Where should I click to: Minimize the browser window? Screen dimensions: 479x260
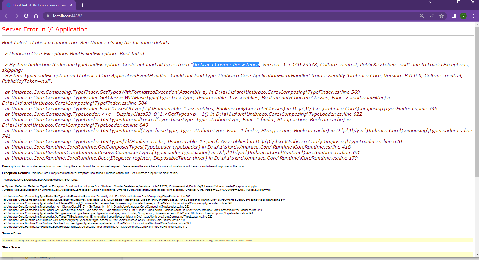[x=445, y=2]
